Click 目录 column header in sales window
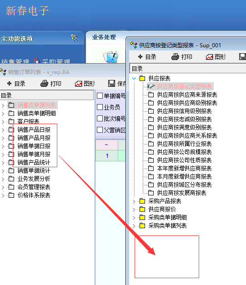246x285 pixels. [x=47, y=95]
